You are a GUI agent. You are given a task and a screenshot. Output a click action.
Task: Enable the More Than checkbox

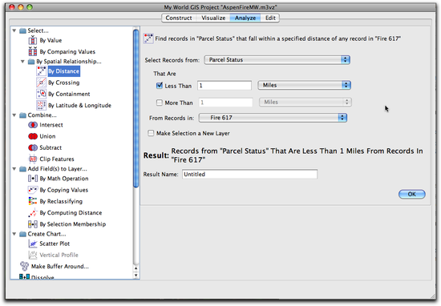(x=160, y=103)
